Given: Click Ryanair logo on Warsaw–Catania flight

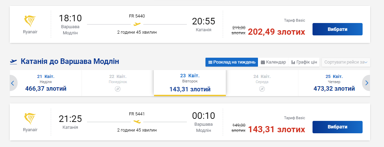Looking at the screenshot, I should click(30, 22).
